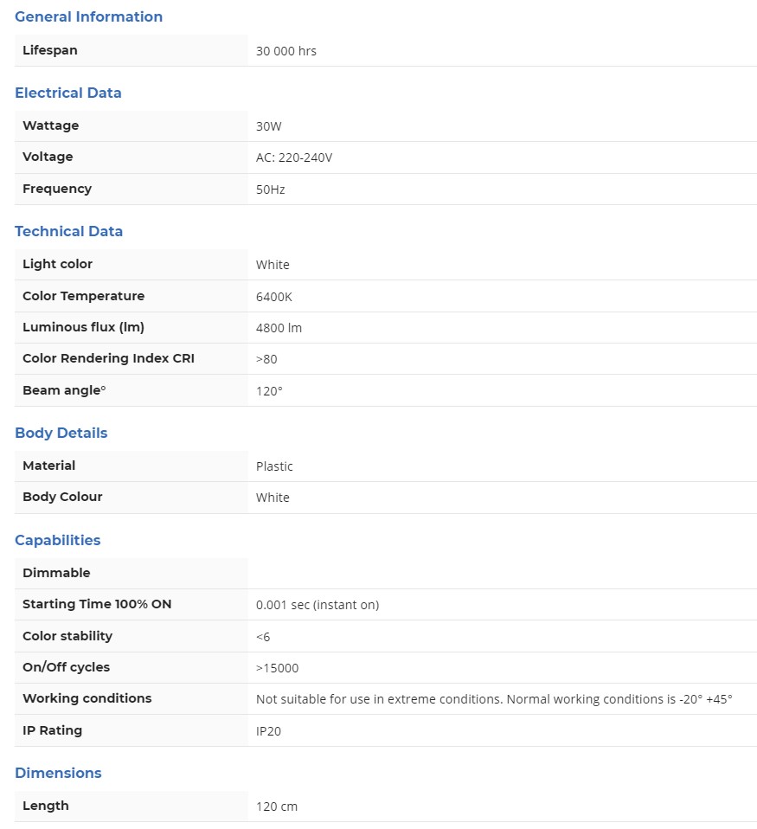757x829 pixels.
Task: Select the Technical Data heading
Action: 69,231
